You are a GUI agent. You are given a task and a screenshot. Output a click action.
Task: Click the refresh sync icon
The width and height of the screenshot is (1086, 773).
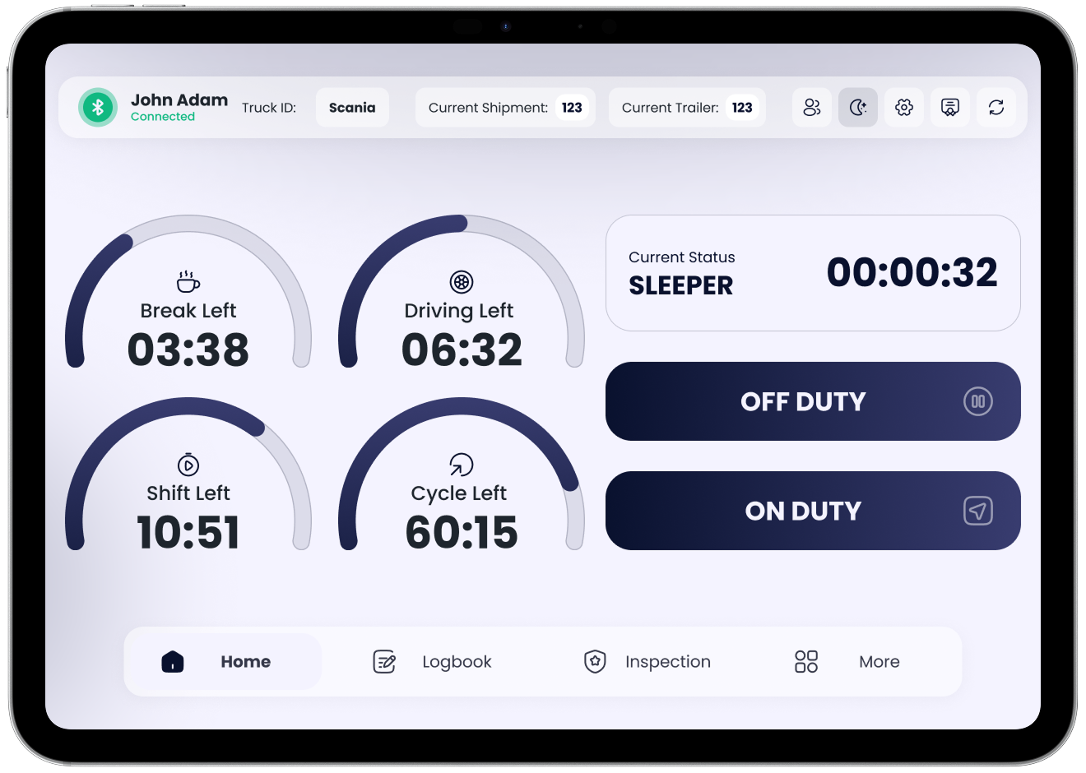pyautogui.click(x=996, y=107)
